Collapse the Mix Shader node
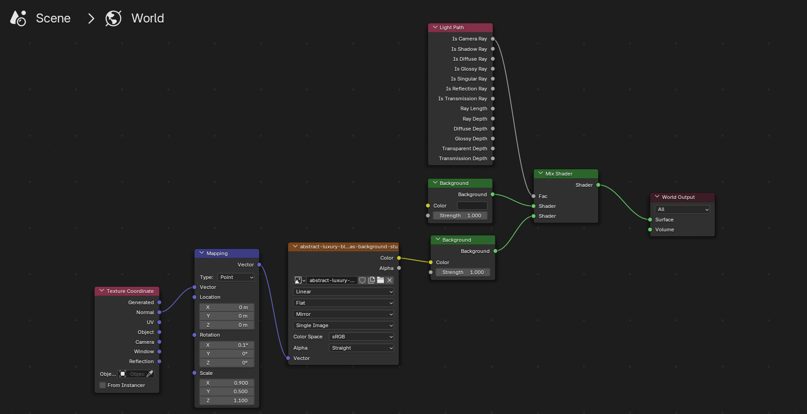 [541, 173]
